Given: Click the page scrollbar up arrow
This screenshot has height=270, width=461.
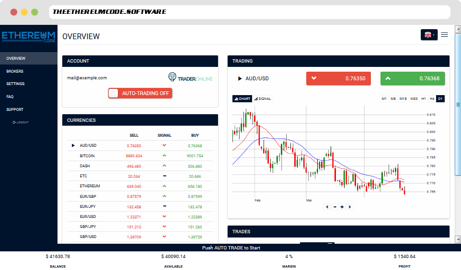Looking at the screenshot, I should coord(458,29).
